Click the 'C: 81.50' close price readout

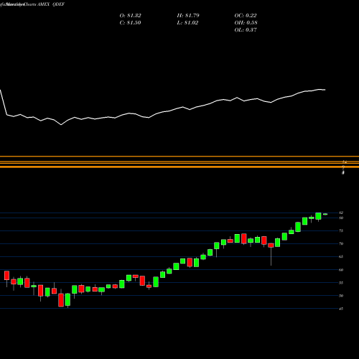click(x=130, y=23)
